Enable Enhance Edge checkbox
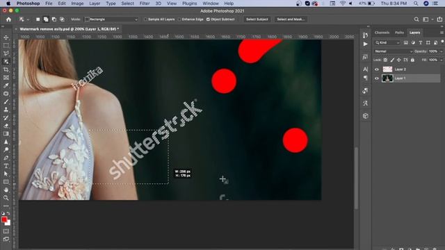The image size is (445, 250). point(179,19)
